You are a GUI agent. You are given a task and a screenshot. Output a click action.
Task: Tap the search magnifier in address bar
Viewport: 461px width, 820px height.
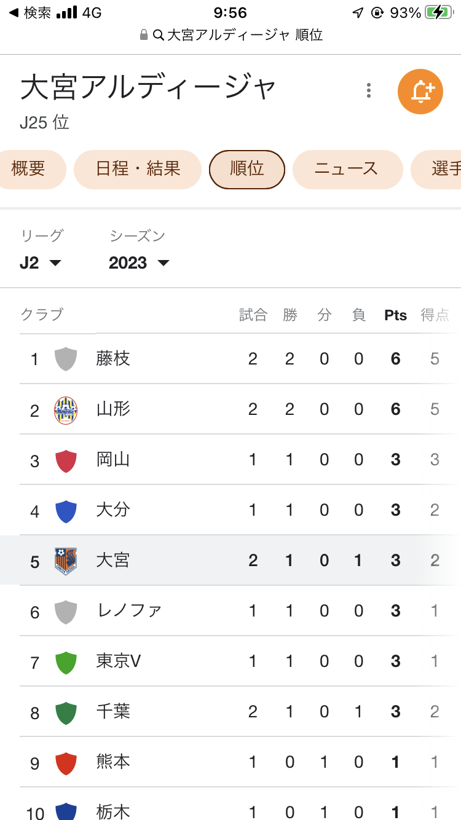click(158, 35)
